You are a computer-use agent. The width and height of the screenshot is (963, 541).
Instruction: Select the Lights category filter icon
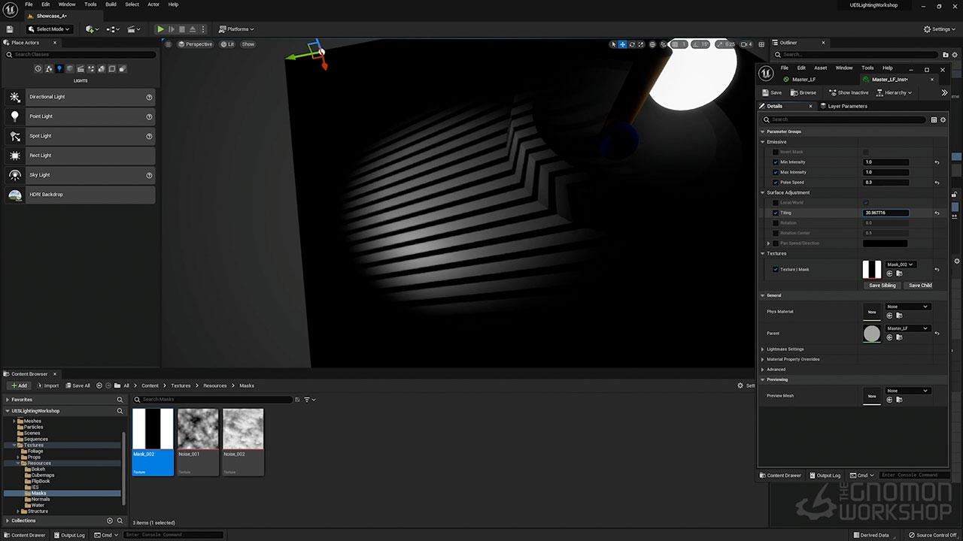pyautogui.click(x=59, y=68)
